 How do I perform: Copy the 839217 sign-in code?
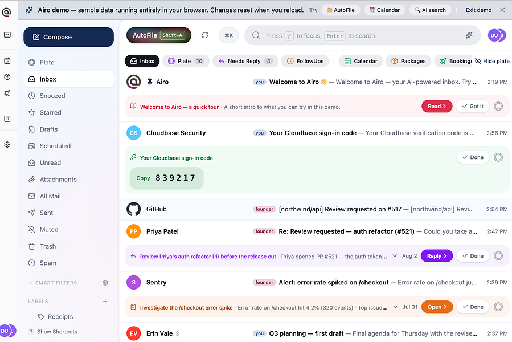click(x=166, y=178)
